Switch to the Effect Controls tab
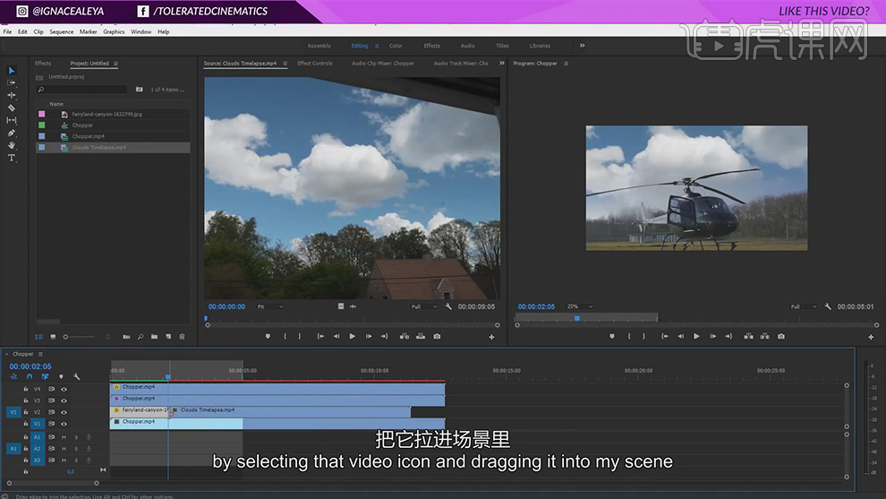Viewport: 886px width, 499px height. [x=315, y=64]
